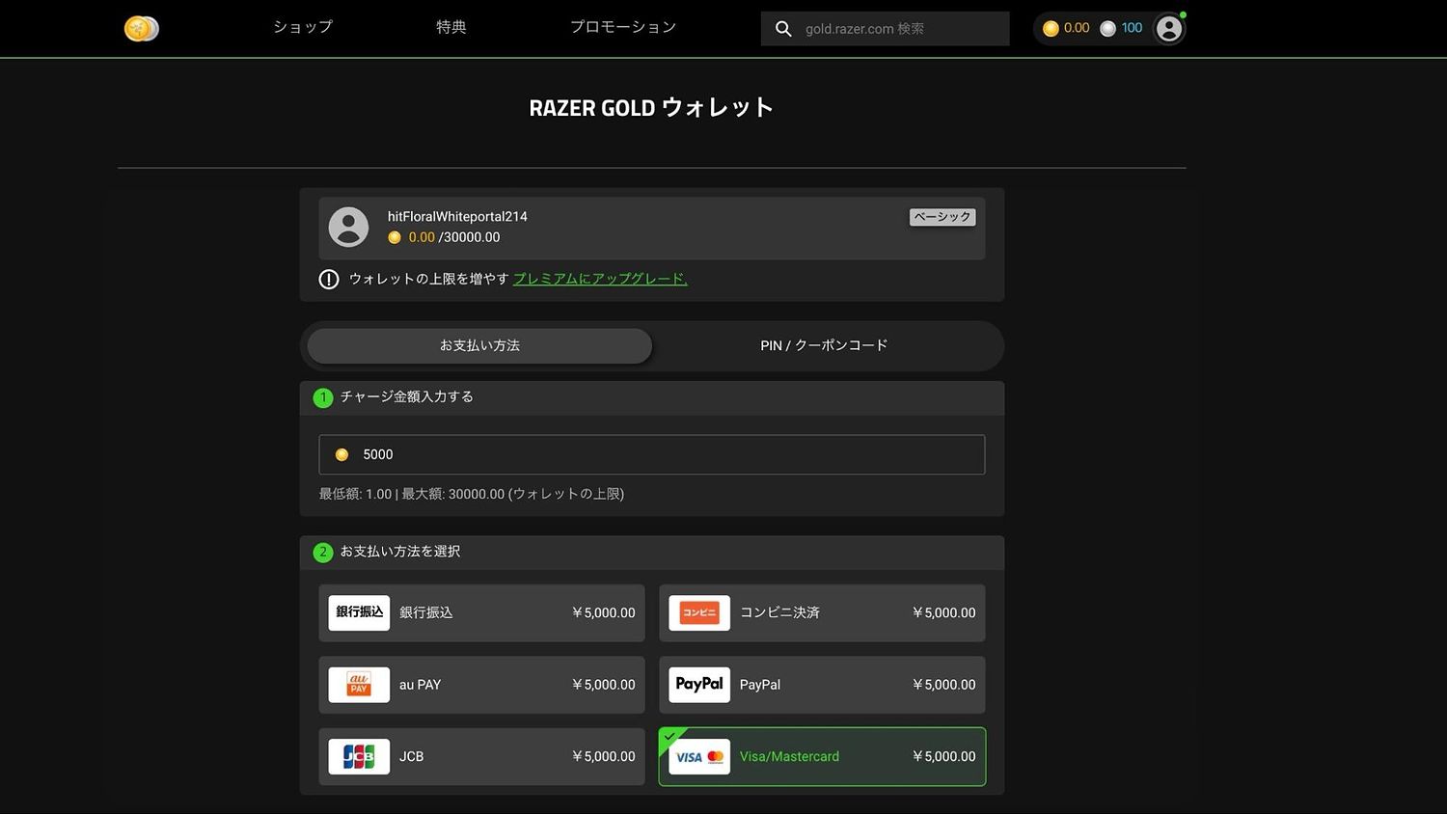Select JCB card payment option

pos(481,757)
